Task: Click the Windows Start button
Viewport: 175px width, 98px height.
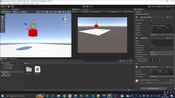Action: (x=2, y=96)
